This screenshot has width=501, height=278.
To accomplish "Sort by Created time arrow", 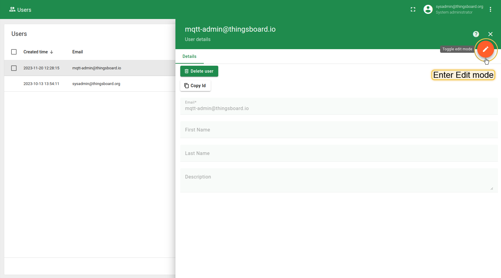I will pos(52,52).
